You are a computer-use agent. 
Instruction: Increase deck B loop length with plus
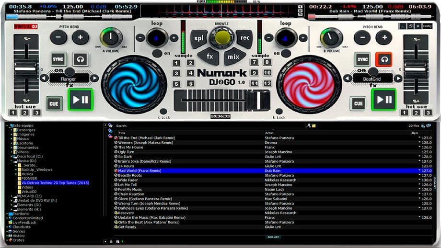tap(303, 37)
